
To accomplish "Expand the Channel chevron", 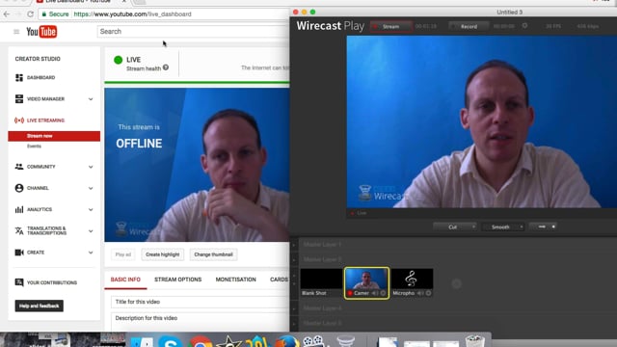I will pyautogui.click(x=91, y=188).
